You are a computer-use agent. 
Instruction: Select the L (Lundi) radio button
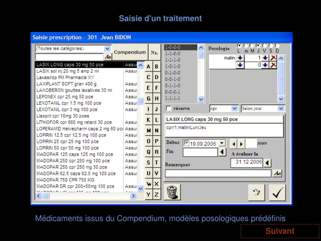239,46
